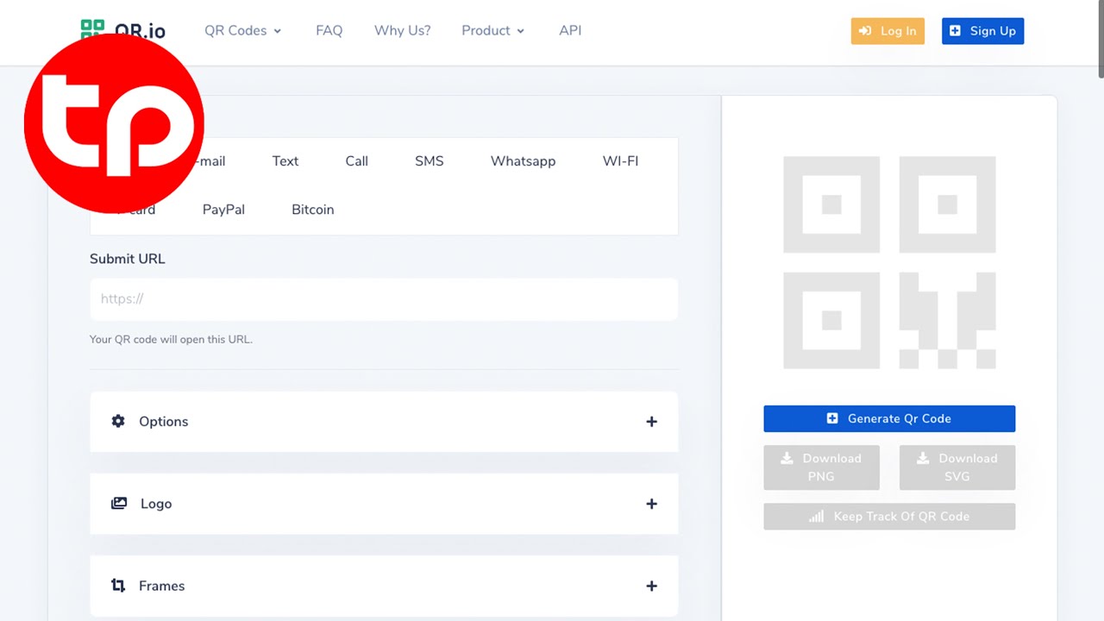The height and width of the screenshot is (621, 1104).
Task: Click the QR code preview placeholder
Action: [889, 262]
